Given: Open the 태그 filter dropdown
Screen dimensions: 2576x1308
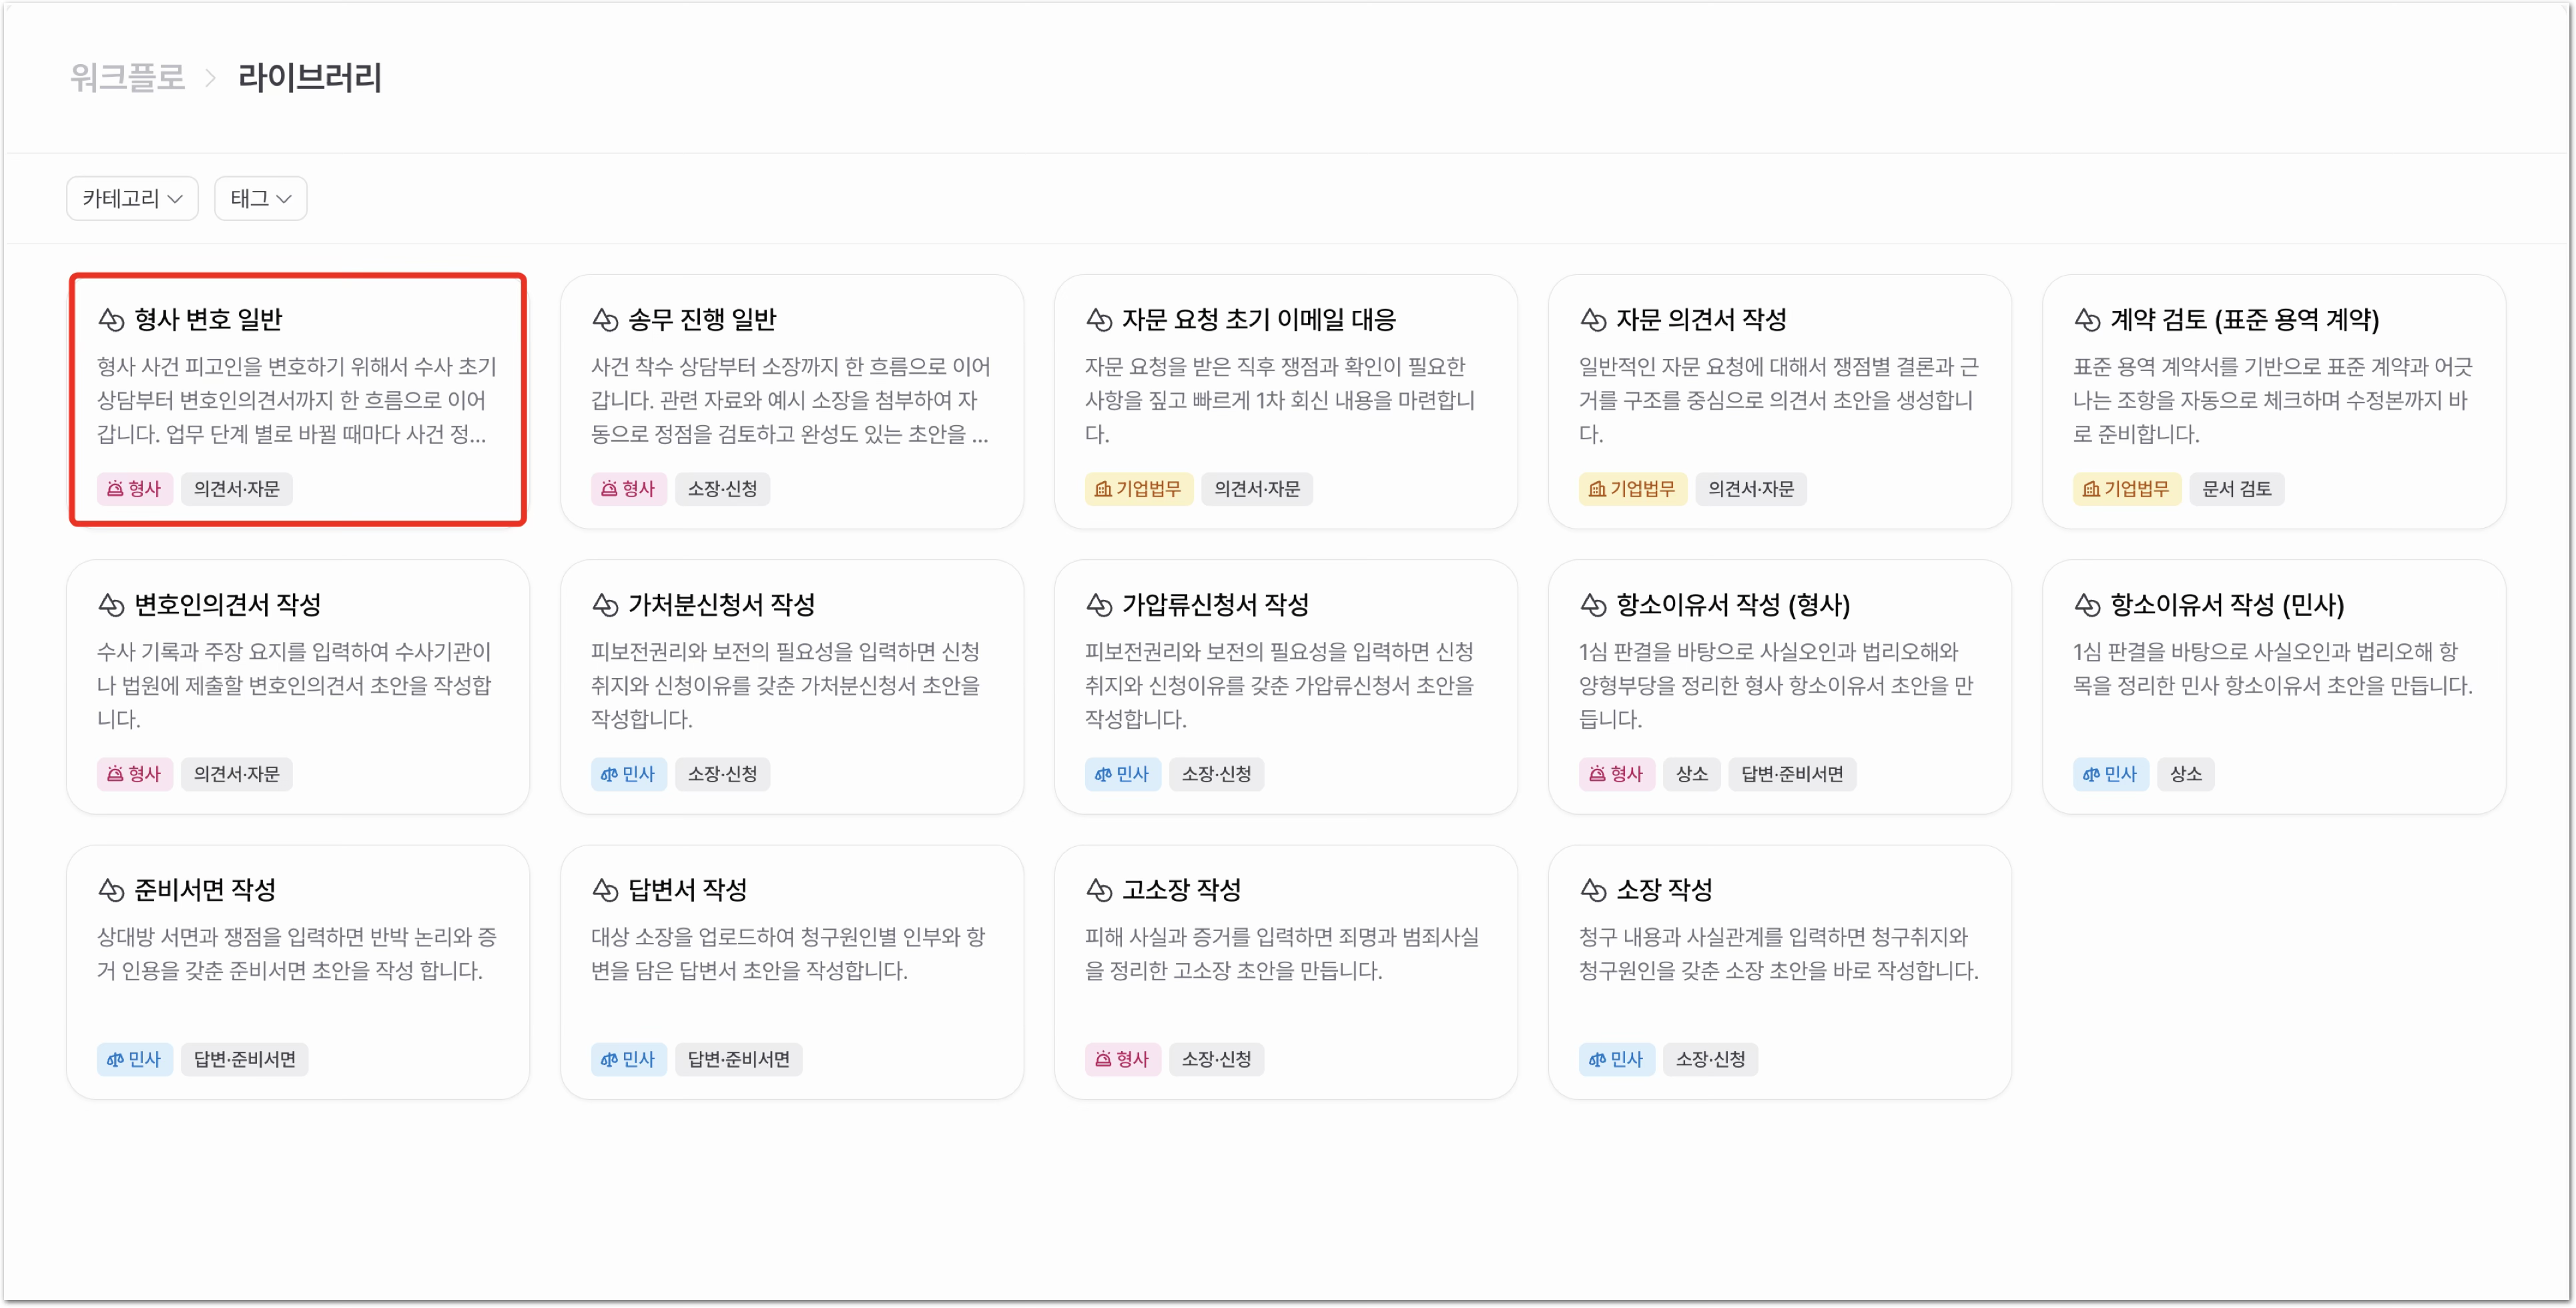Looking at the screenshot, I should tap(260, 198).
